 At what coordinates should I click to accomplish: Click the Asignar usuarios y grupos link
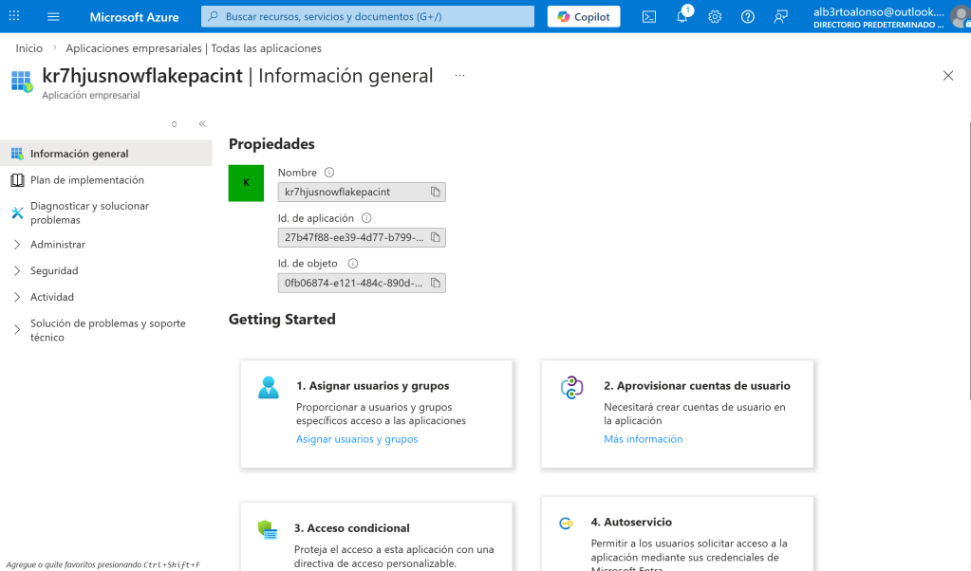pos(357,439)
